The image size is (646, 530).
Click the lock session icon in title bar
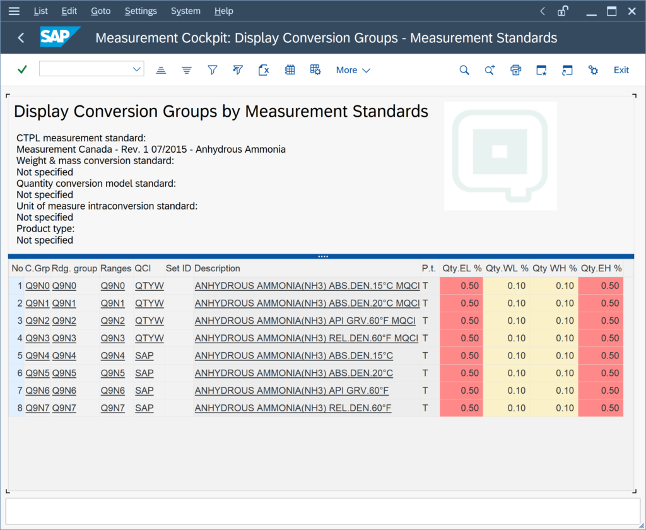coord(563,11)
